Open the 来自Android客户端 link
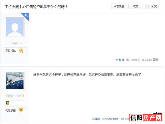This screenshot has height=124, width=165. (x=113, y=119)
